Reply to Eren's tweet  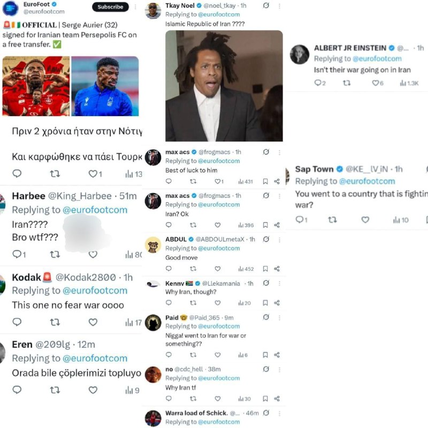(17, 390)
